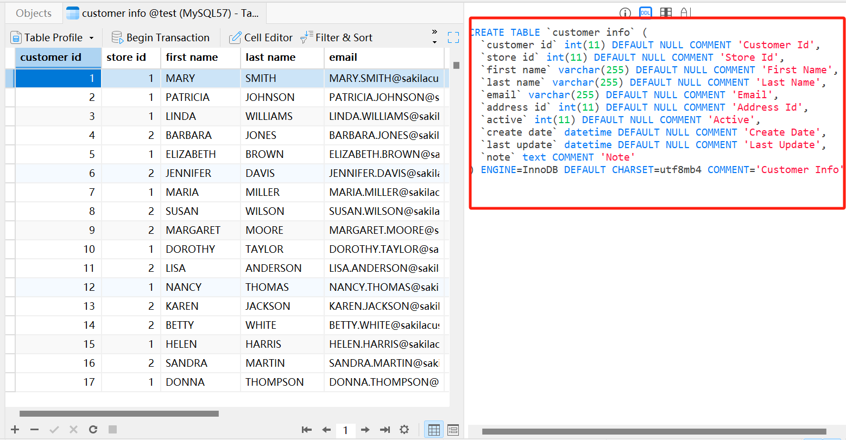Viewport: 846px width, 440px height.
Task: Delete record with the minus icon
Action: 35,430
